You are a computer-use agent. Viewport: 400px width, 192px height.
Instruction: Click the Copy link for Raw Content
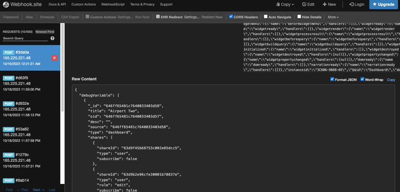[x=391, y=80]
